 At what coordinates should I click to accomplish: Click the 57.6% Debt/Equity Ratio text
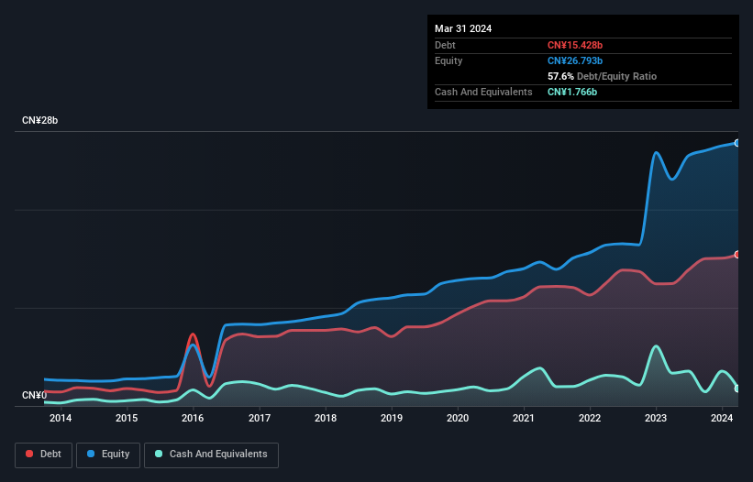tap(602, 76)
